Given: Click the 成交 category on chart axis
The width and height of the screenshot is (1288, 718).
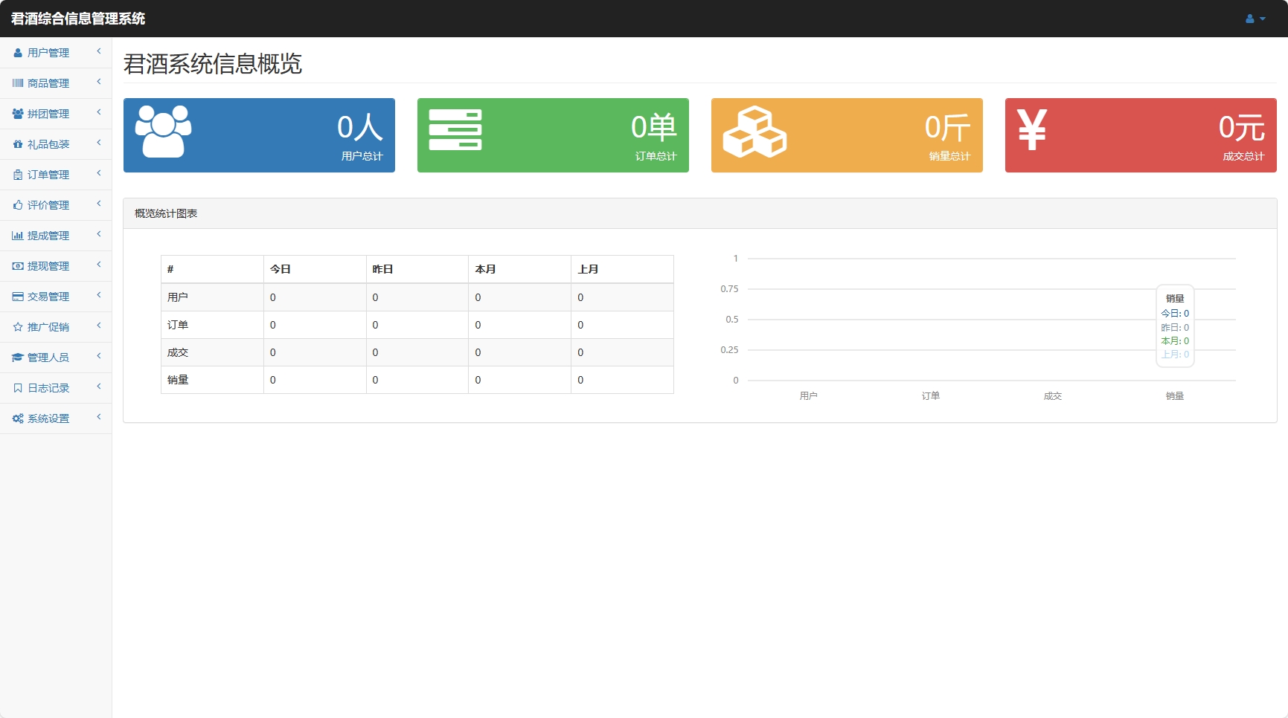Looking at the screenshot, I should tap(1053, 396).
